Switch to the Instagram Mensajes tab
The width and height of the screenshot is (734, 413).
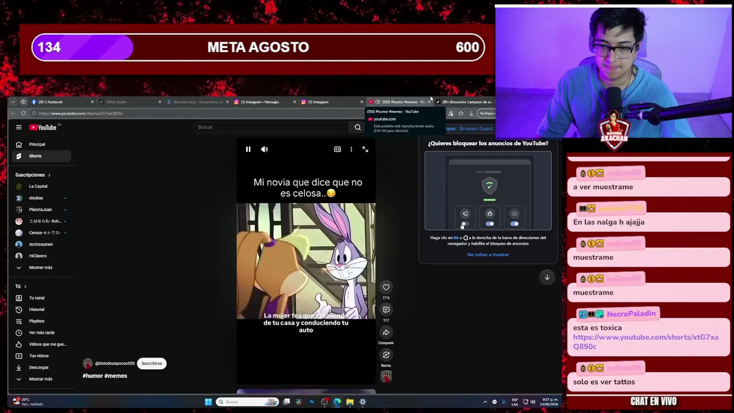pyautogui.click(x=264, y=102)
